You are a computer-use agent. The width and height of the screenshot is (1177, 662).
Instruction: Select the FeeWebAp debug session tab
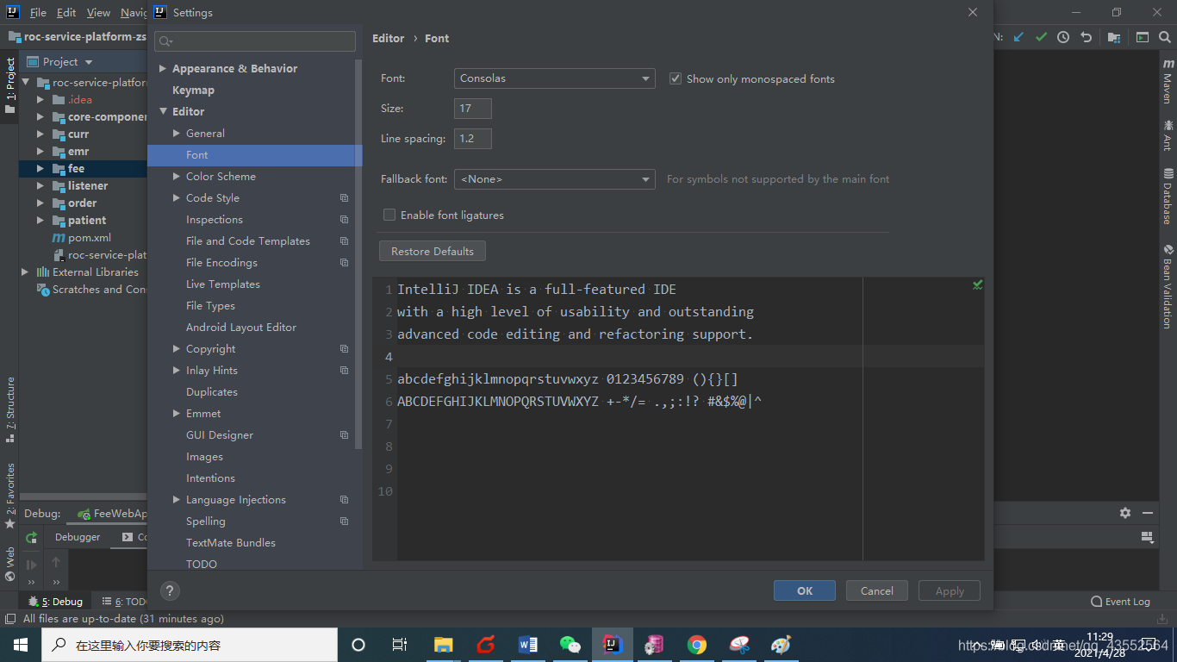pyautogui.click(x=113, y=514)
